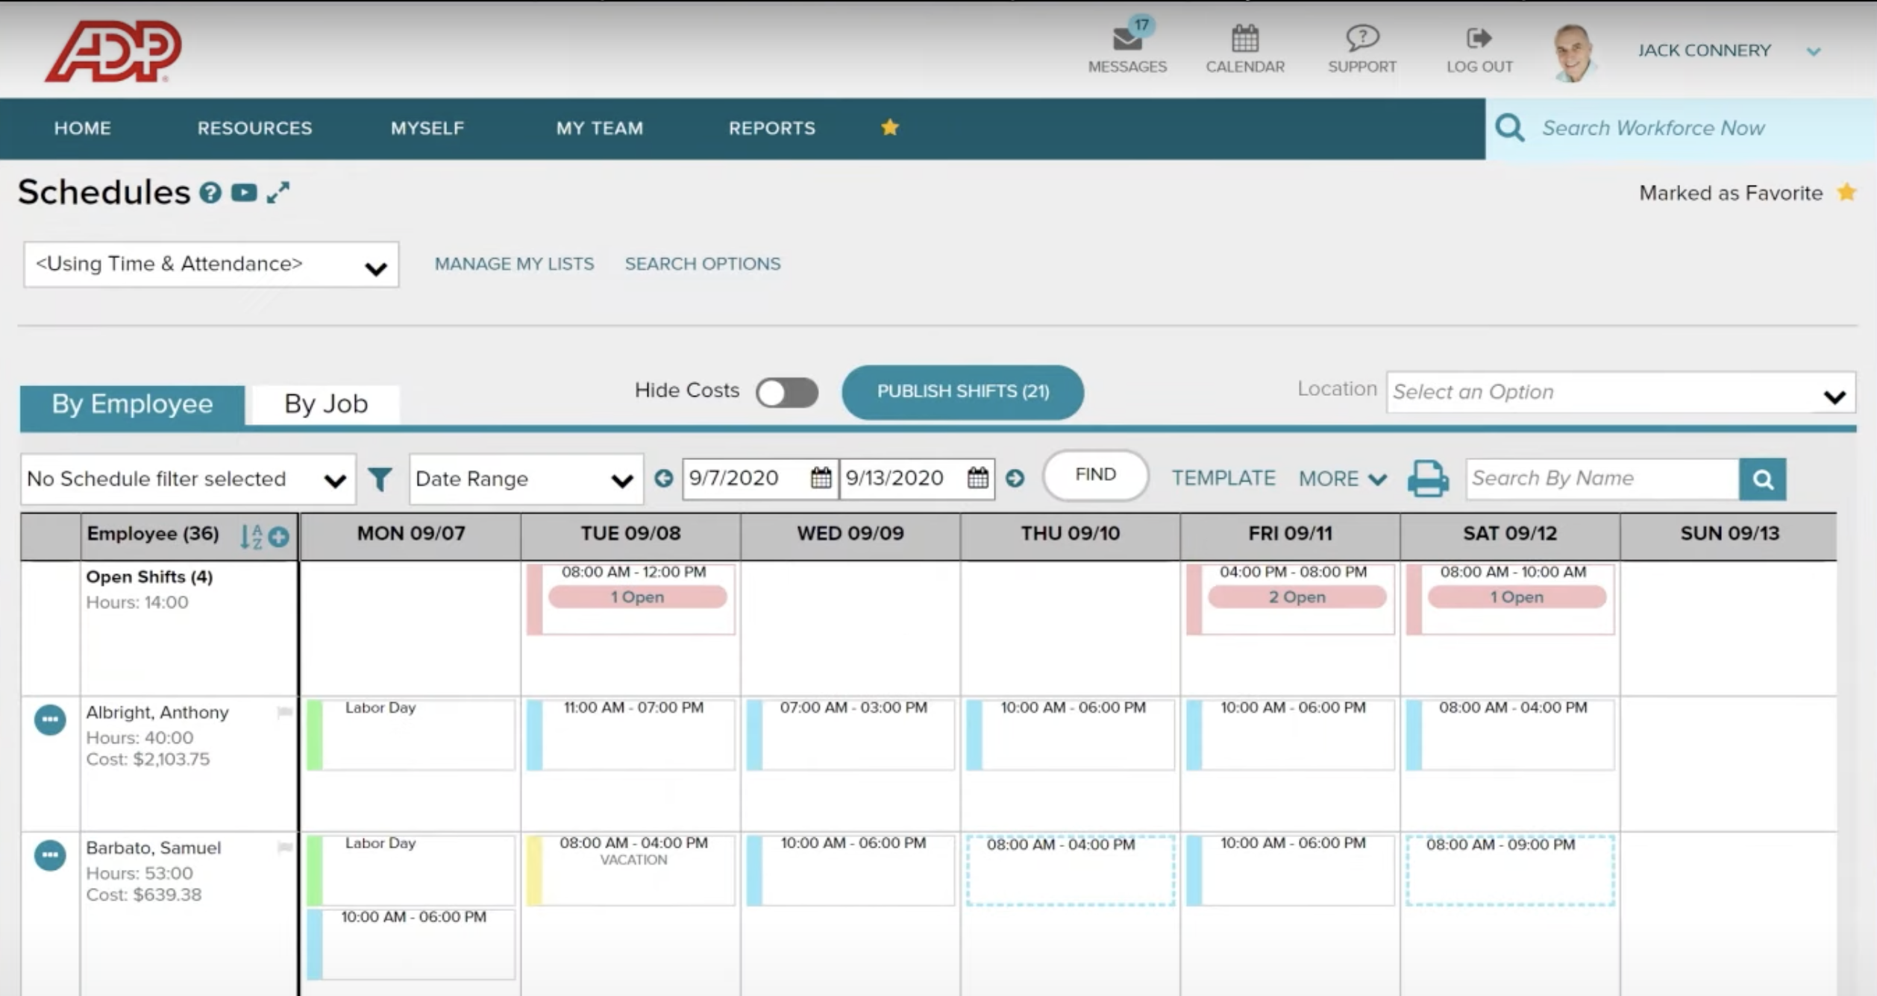Expand the Location Select an Option dropdown
This screenshot has width=1877, height=996.
(x=1619, y=393)
